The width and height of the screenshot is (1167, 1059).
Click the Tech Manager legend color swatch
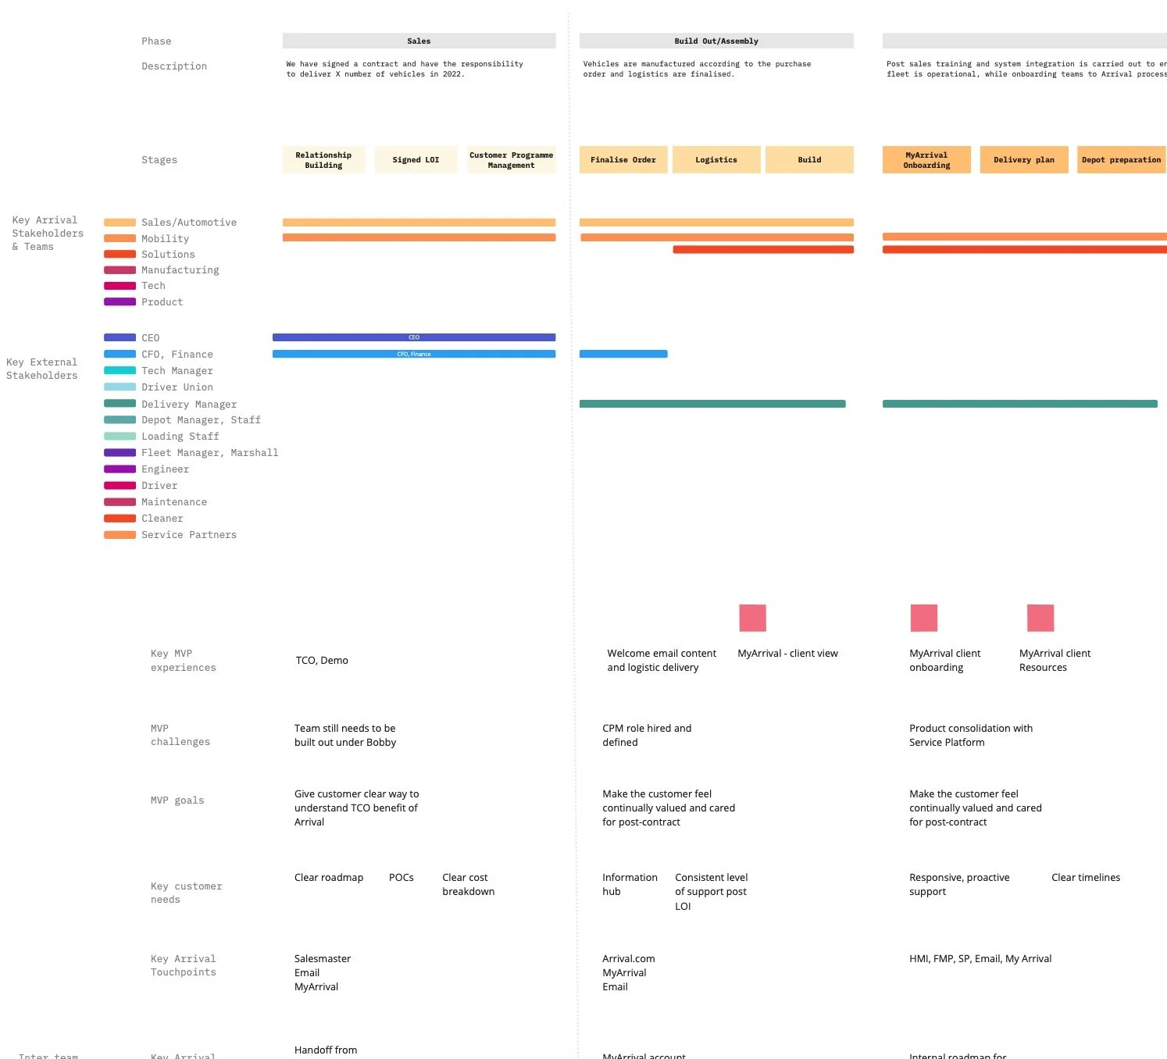pos(120,370)
